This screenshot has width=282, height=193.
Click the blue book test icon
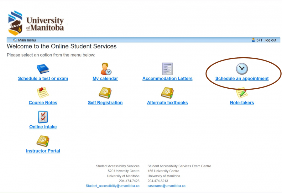[x=43, y=69]
